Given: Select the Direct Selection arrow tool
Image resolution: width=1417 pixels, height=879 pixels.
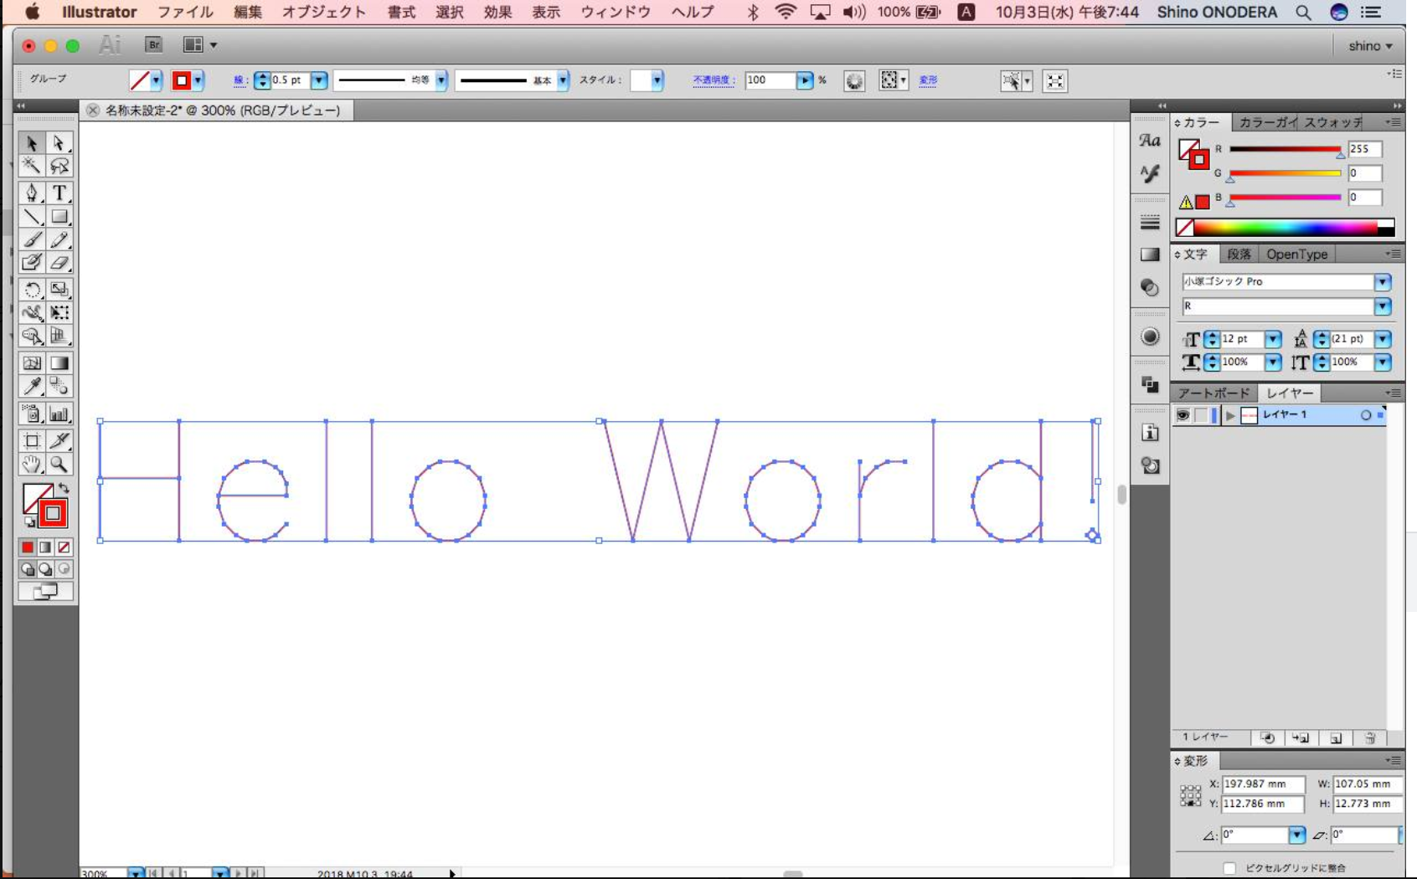Looking at the screenshot, I should point(59,143).
